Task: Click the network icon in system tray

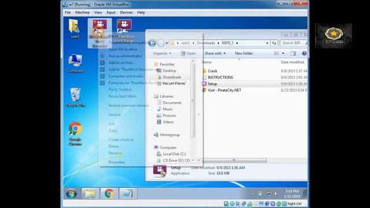Action: tap(269, 194)
